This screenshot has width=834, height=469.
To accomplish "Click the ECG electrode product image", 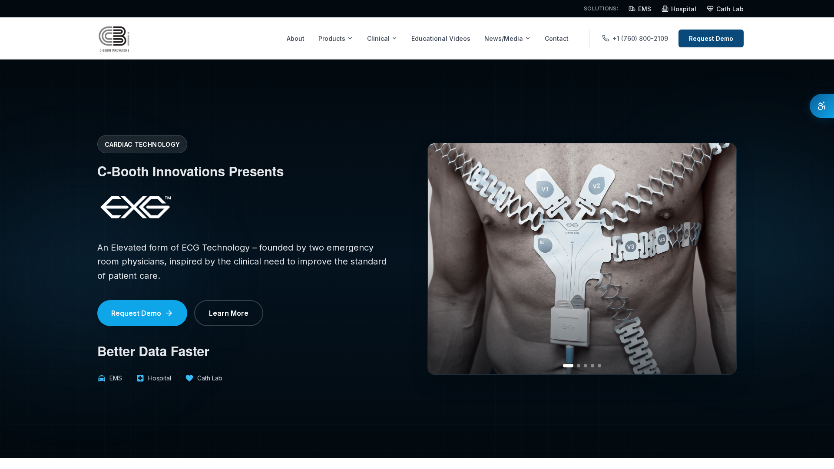I will (582, 259).
